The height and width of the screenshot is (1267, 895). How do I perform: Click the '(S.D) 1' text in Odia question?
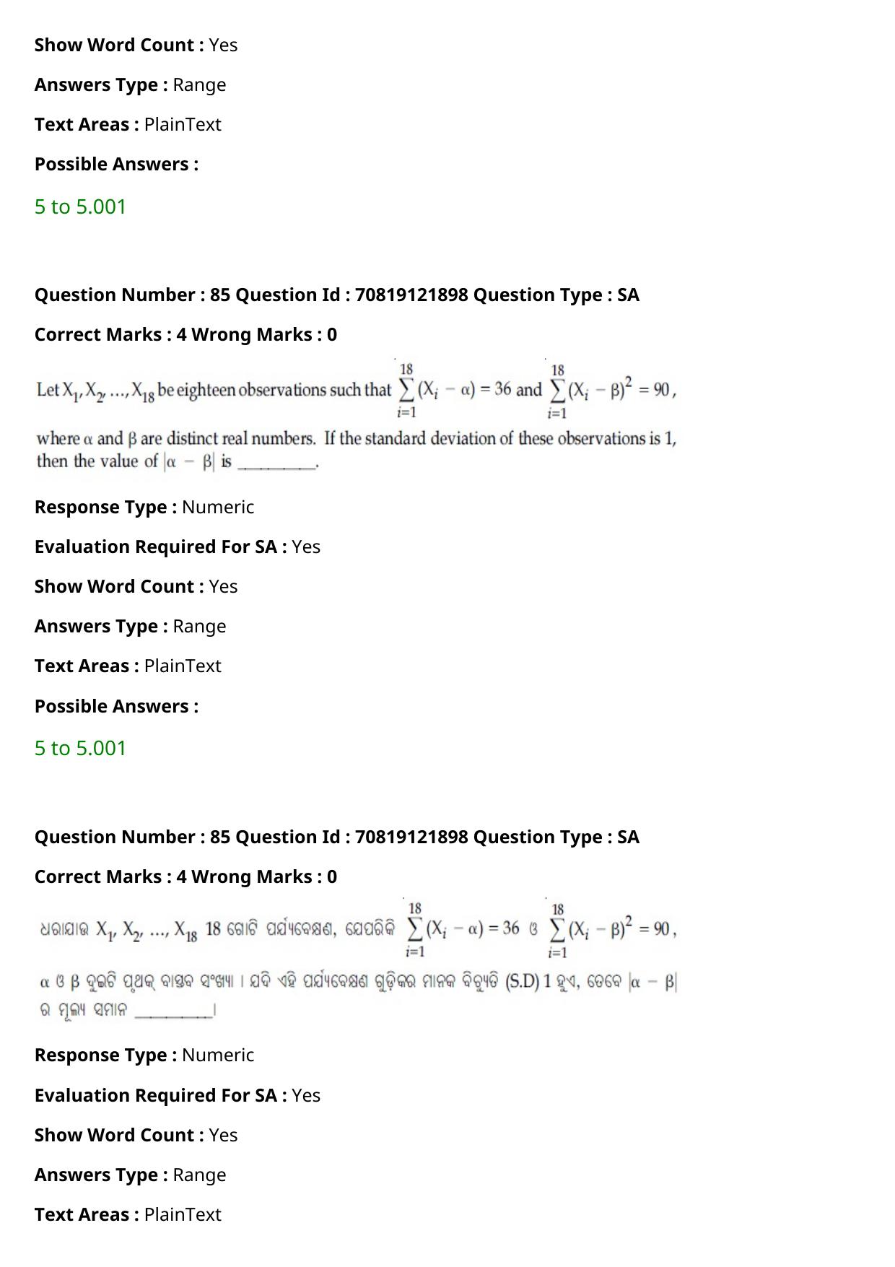click(528, 982)
